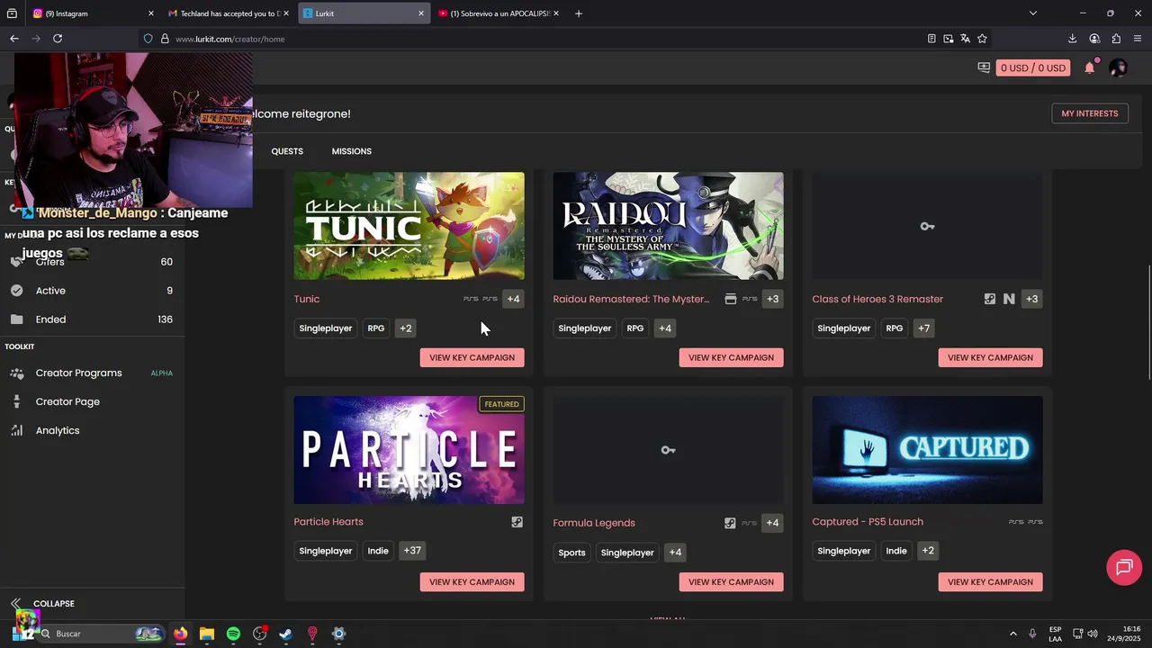Open the Particle Hearts featured thumbnail
The image size is (1152, 648).
click(x=409, y=450)
